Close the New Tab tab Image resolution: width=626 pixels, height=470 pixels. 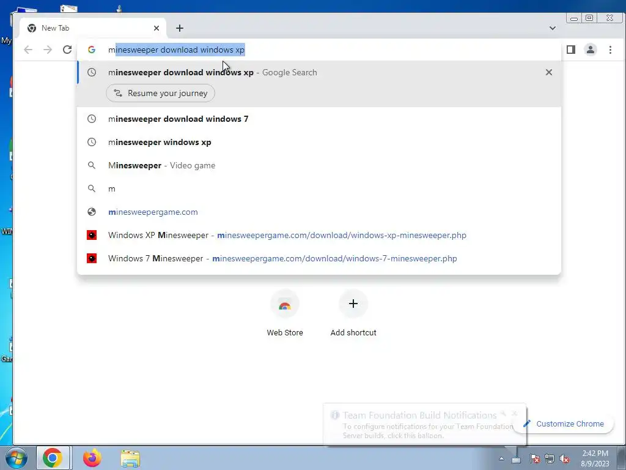click(x=156, y=28)
